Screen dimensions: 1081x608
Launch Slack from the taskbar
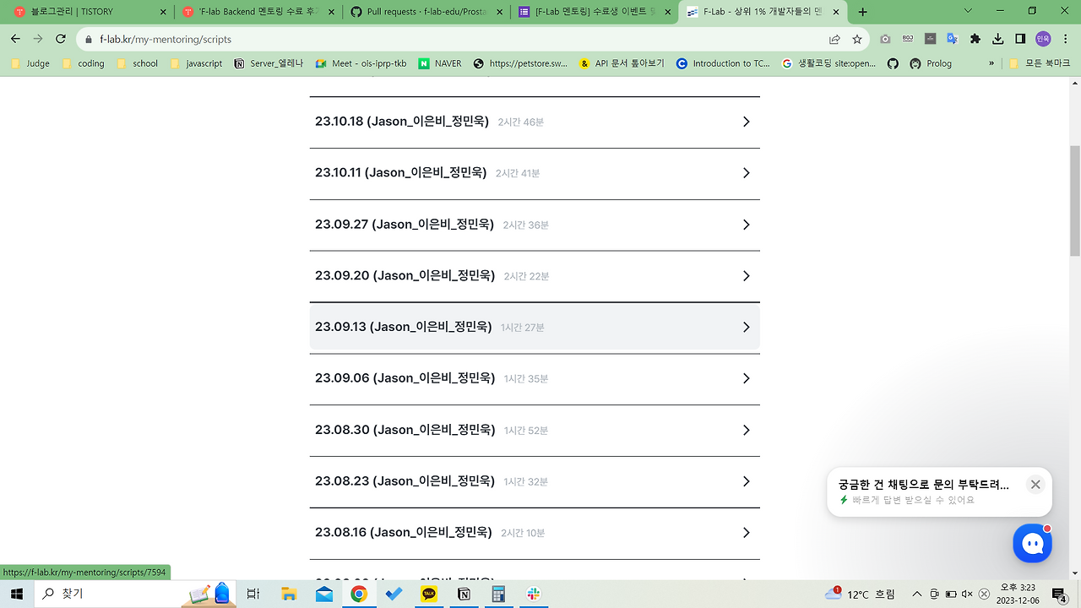pyautogui.click(x=533, y=594)
